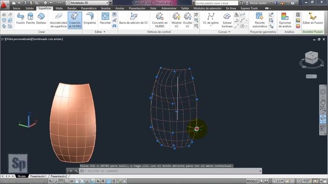This screenshot has width=328, height=184.
Task: Select the Recortar surface tool
Action: click(105, 18)
